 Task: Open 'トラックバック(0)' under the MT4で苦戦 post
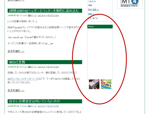53,67
